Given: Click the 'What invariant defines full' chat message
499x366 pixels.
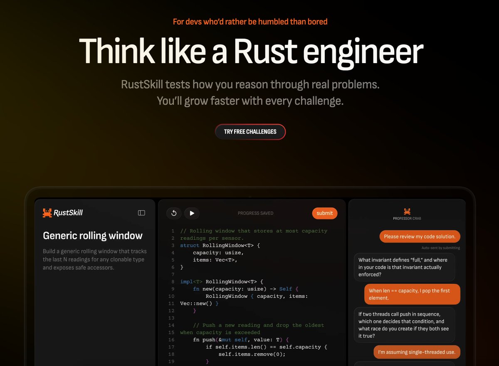Looking at the screenshot, I should (x=404, y=267).
